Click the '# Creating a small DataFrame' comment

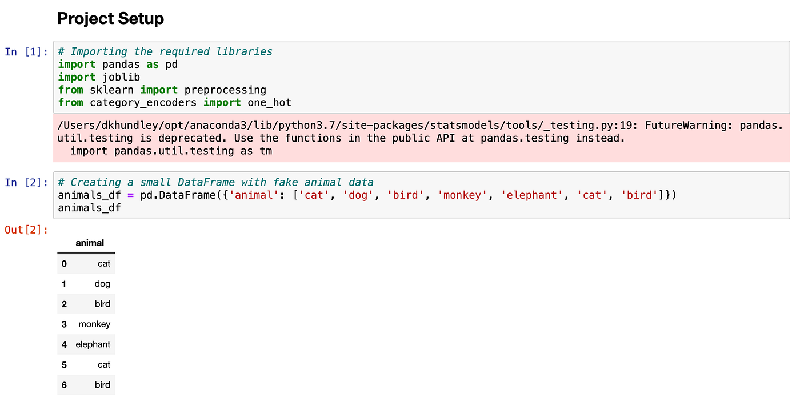coord(216,182)
